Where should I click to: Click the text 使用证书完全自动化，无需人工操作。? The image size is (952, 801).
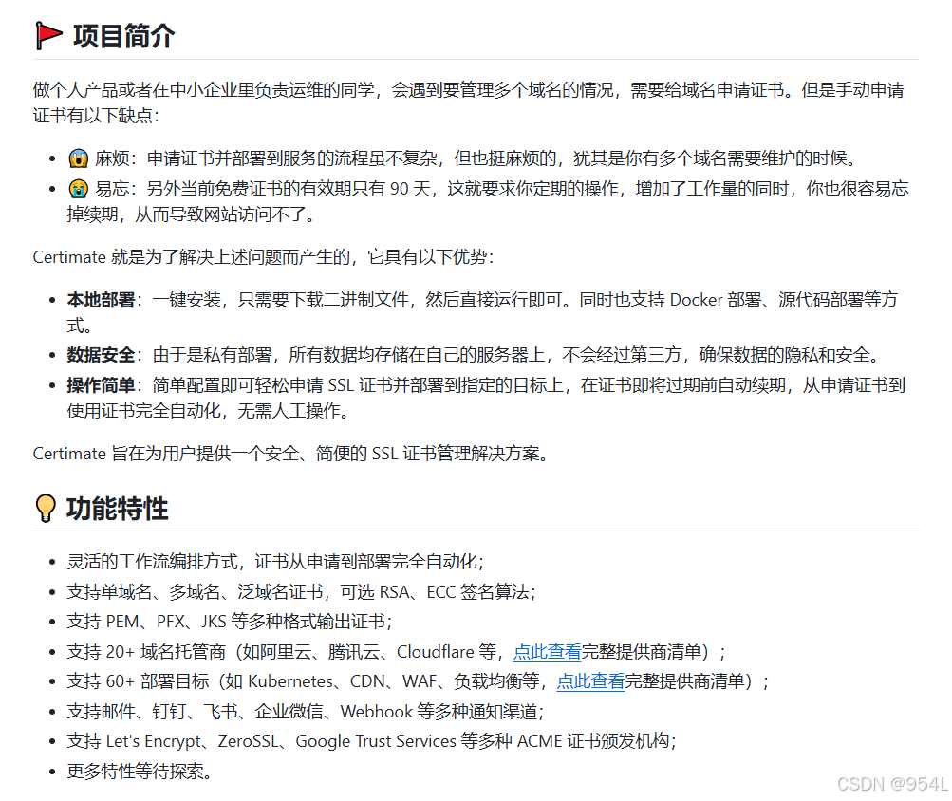tap(208, 411)
